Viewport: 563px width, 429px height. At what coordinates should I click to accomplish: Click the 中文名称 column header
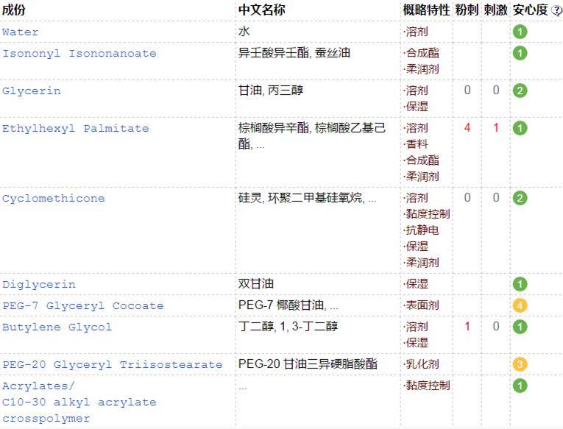point(262,10)
